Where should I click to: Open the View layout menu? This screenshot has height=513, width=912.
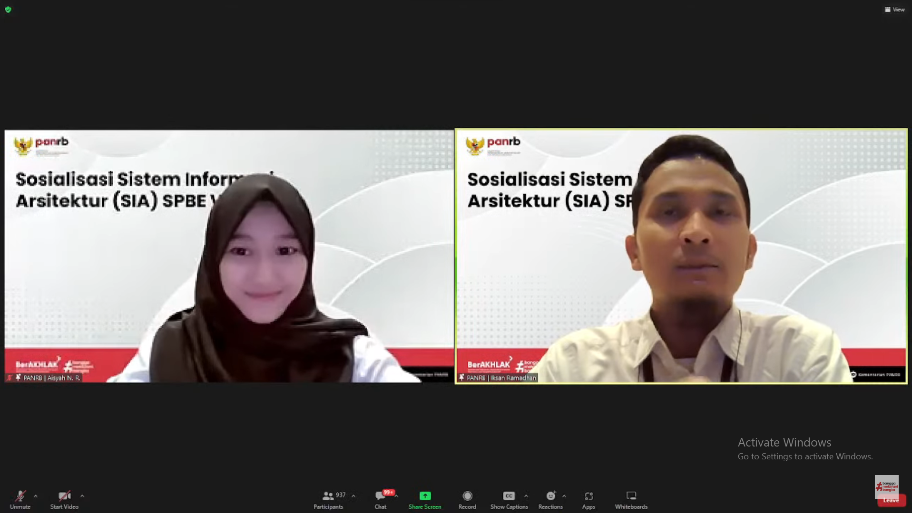click(x=894, y=9)
